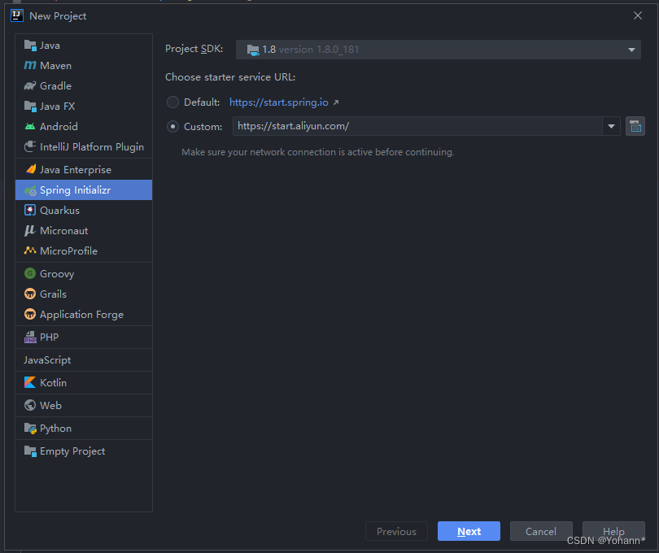Select the Groovy project type label
Screen dimensions: 659x553
[57, 274]
